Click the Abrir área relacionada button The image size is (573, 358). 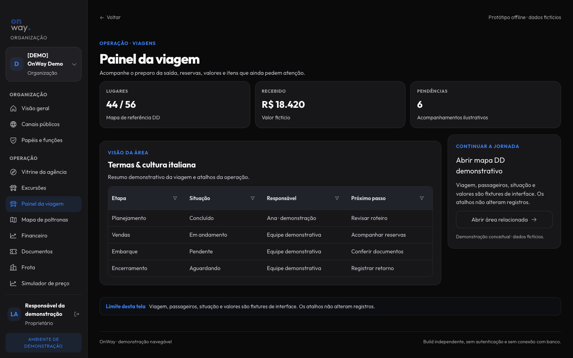pos(504,220)
